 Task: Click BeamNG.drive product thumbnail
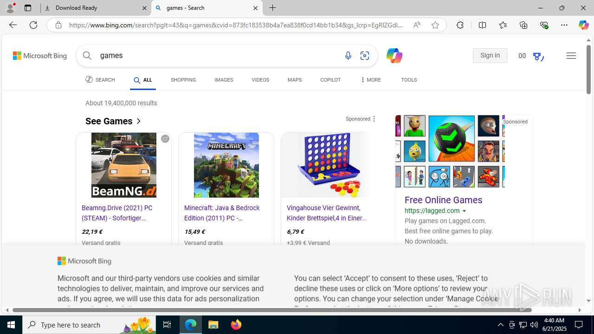(x=124, y=165)
